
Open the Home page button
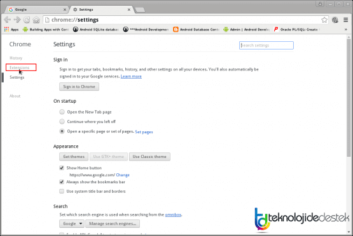click(x=36, y=20)
